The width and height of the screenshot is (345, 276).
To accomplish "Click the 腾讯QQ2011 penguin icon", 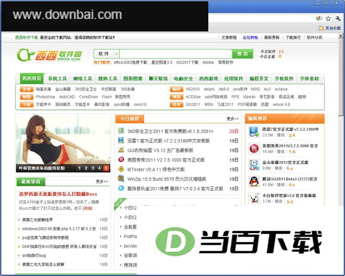I will click(254, 182).
